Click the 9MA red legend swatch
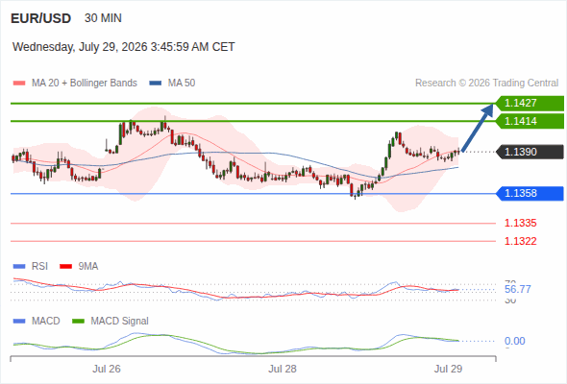Image resolution: width=567 pixels, height=384 pixels. pos(65,267)
